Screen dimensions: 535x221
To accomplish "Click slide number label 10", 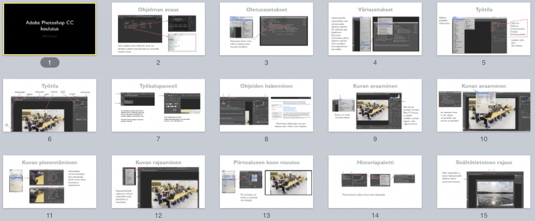I will tap(484, 139).
